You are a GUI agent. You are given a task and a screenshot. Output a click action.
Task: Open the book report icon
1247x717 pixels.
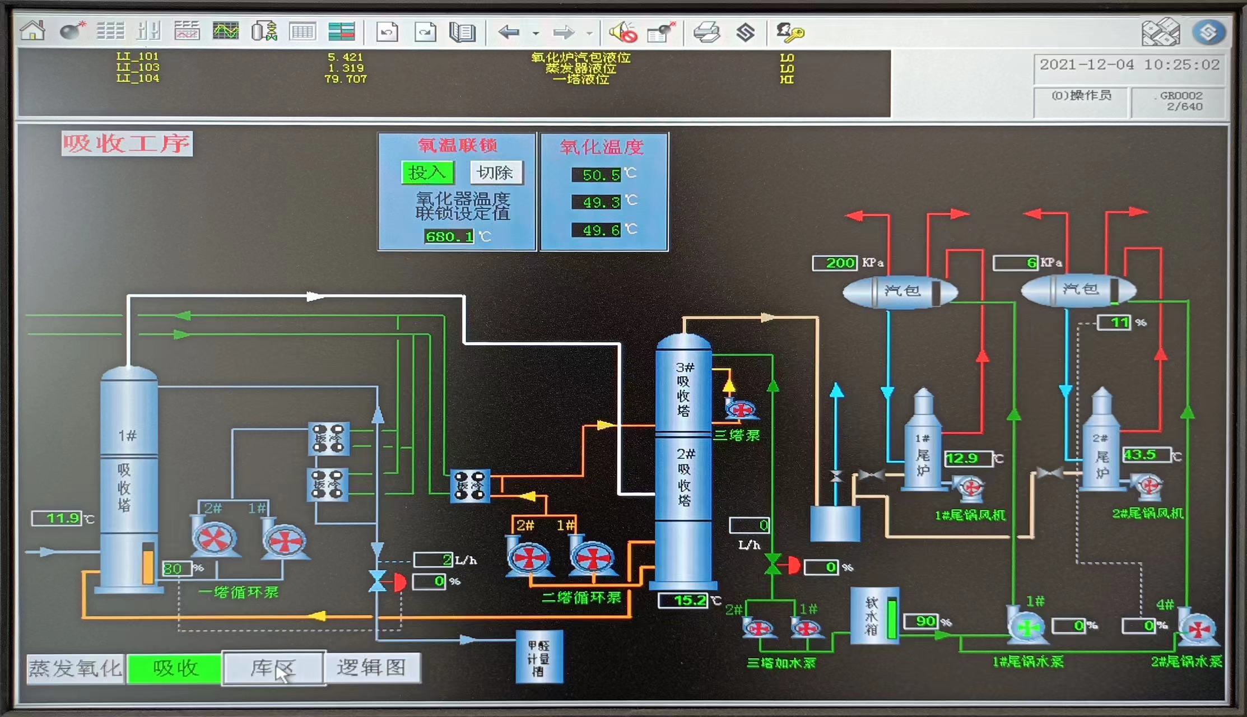pyautogui.click(x=462, y=32)
